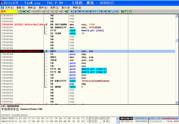
Task: Close the debugged program with X icon
Action: (x=28, y=11)
